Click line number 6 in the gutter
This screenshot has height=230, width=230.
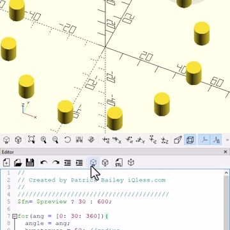pyautogui.click(x=8, y=209)
